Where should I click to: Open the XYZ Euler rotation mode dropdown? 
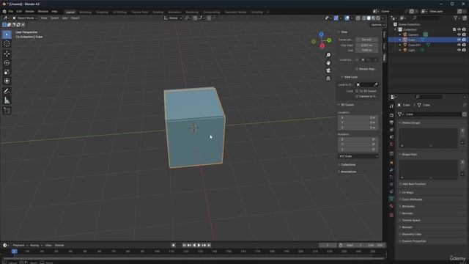pyautogui.click(x=358, y=156)
